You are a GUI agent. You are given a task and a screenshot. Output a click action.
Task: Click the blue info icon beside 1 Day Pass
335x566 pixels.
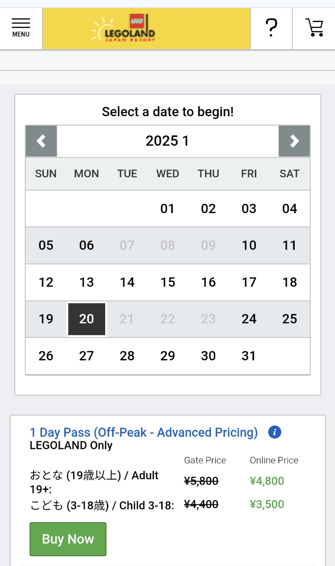(274, 432)
